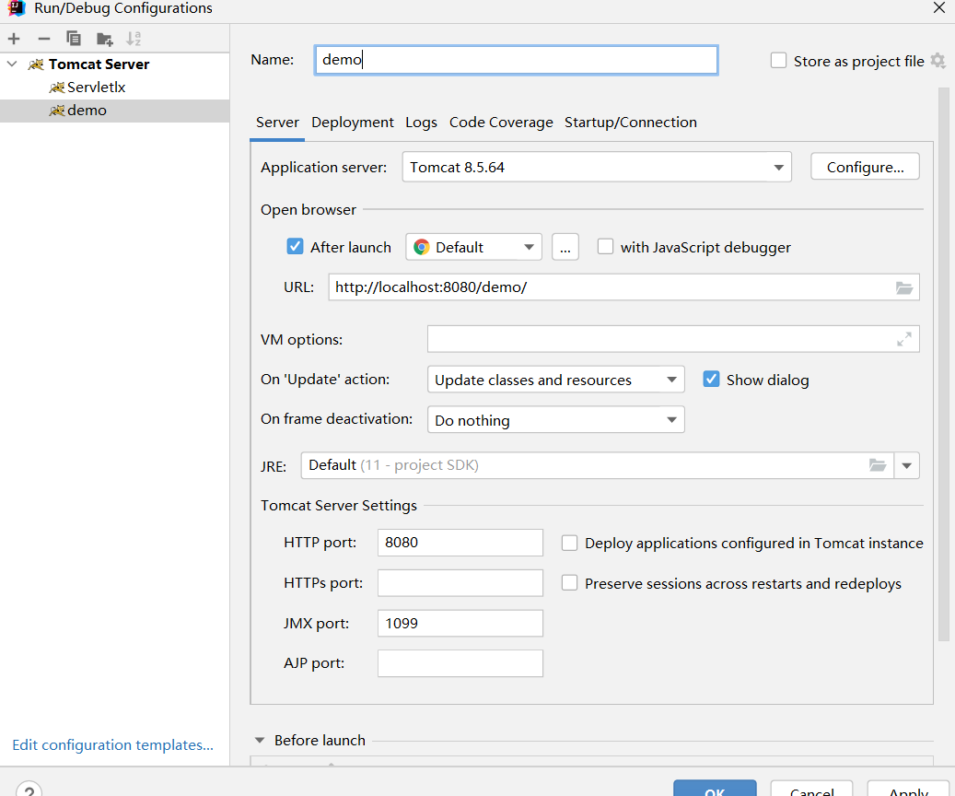This screenshot has height=796, width=955.
Task: Click the folder icon in the URL field
Action: tap(904, 287)
